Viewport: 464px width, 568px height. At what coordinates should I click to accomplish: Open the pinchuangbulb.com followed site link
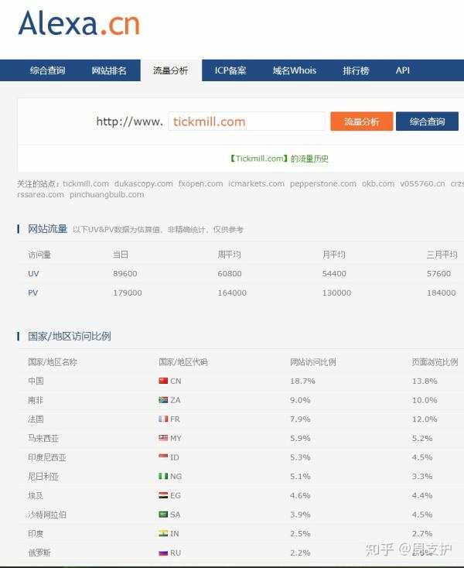pyautogui.click(x=107, y=194)
